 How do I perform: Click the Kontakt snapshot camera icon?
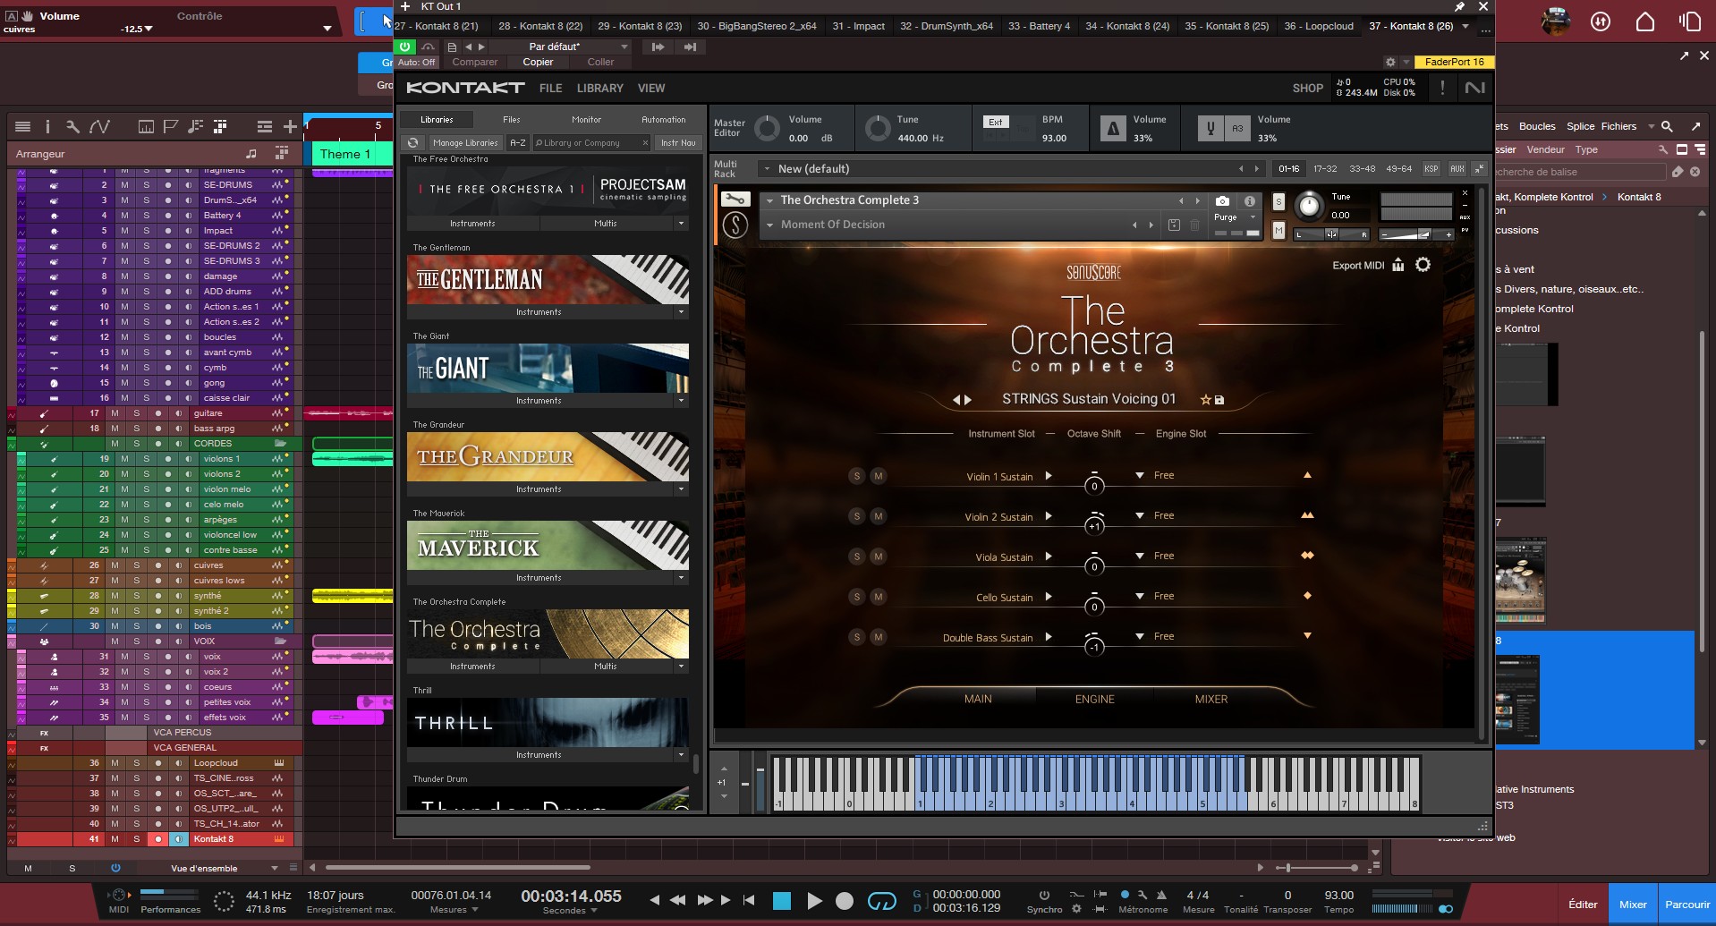coord(1222,201)
